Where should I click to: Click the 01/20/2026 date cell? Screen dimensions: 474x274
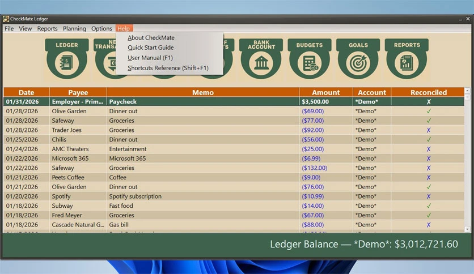(26, 196)
